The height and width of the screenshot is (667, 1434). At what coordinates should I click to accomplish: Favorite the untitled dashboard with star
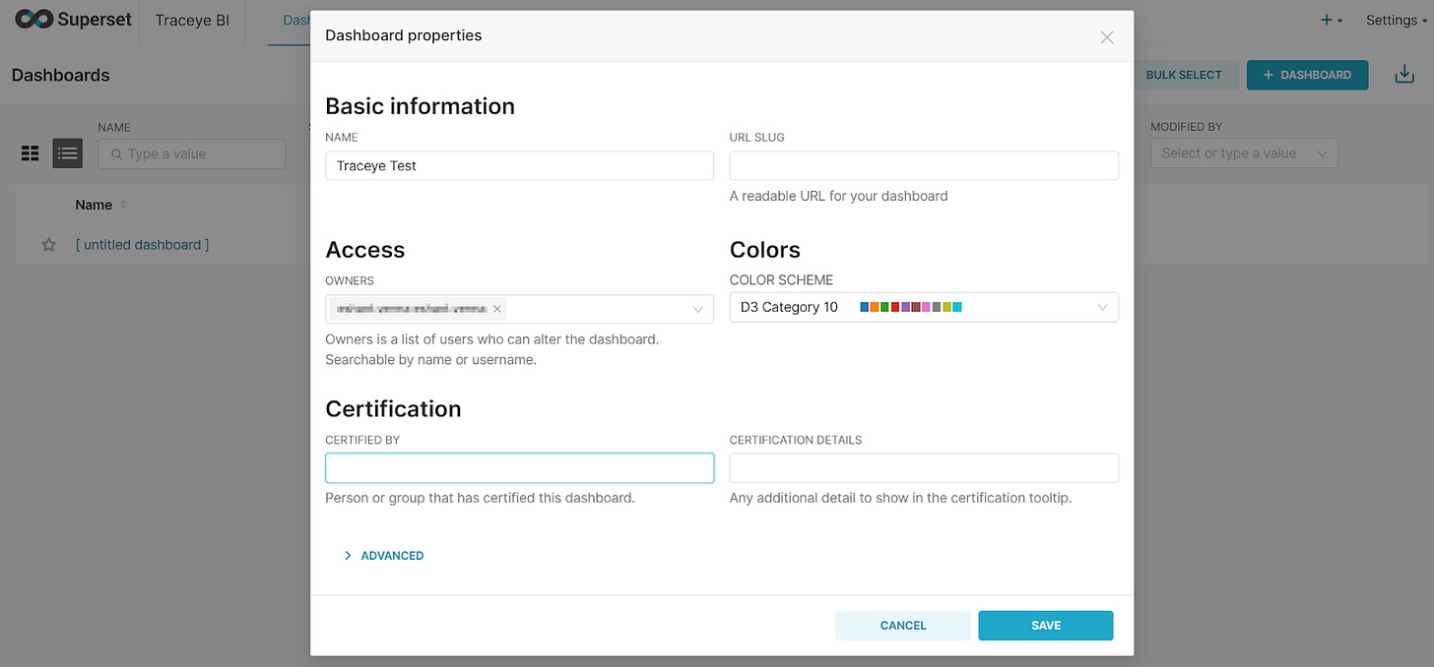point(48,245)
